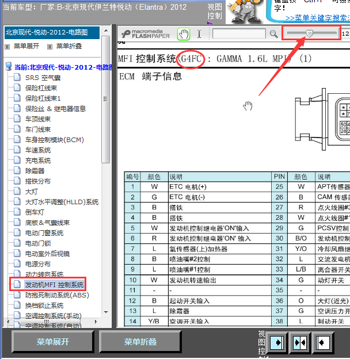The image size is (350, 359).
Task: Click the right-arrow view control button
Action: point(277,342)
